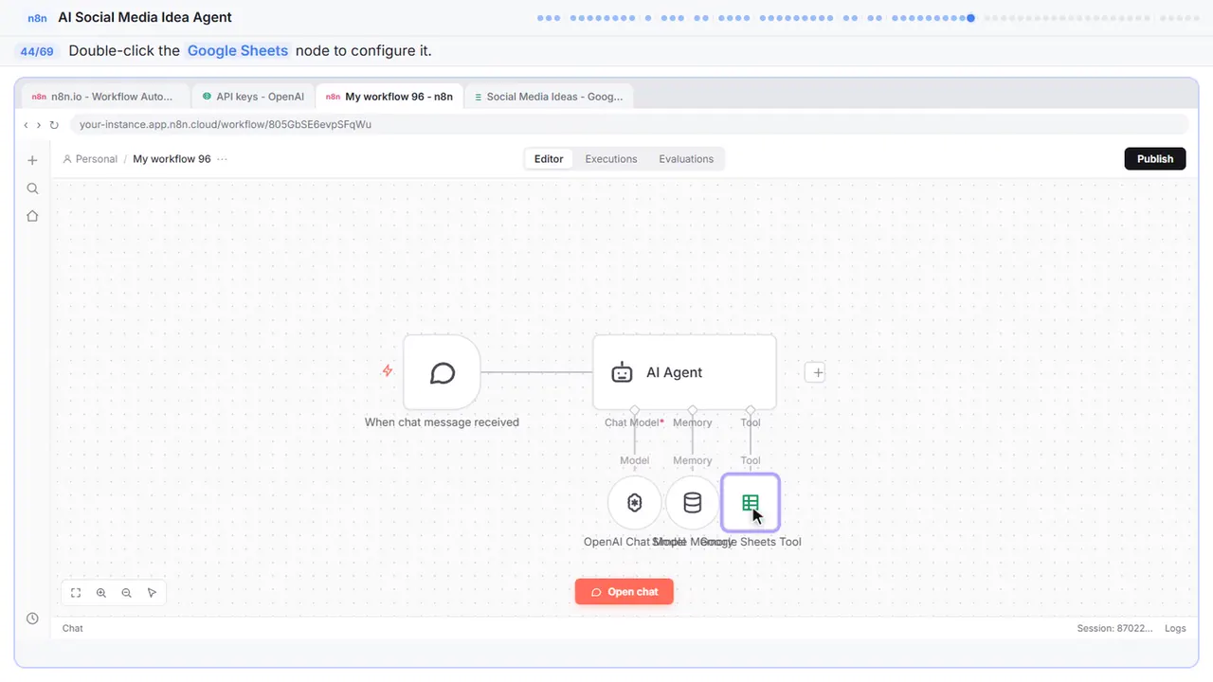The height and width of the screenshot is (682, 1213).
Task: Select the Google Sheets Tool node
Action: (x=751, y=502)
